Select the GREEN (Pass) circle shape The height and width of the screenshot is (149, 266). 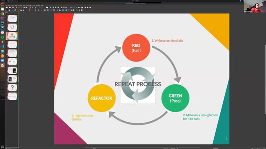click(175, 98)
